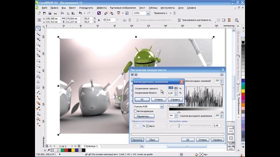Open the Растровые изображения menu
Screen dimensions: 280x157
pos(123,8)
